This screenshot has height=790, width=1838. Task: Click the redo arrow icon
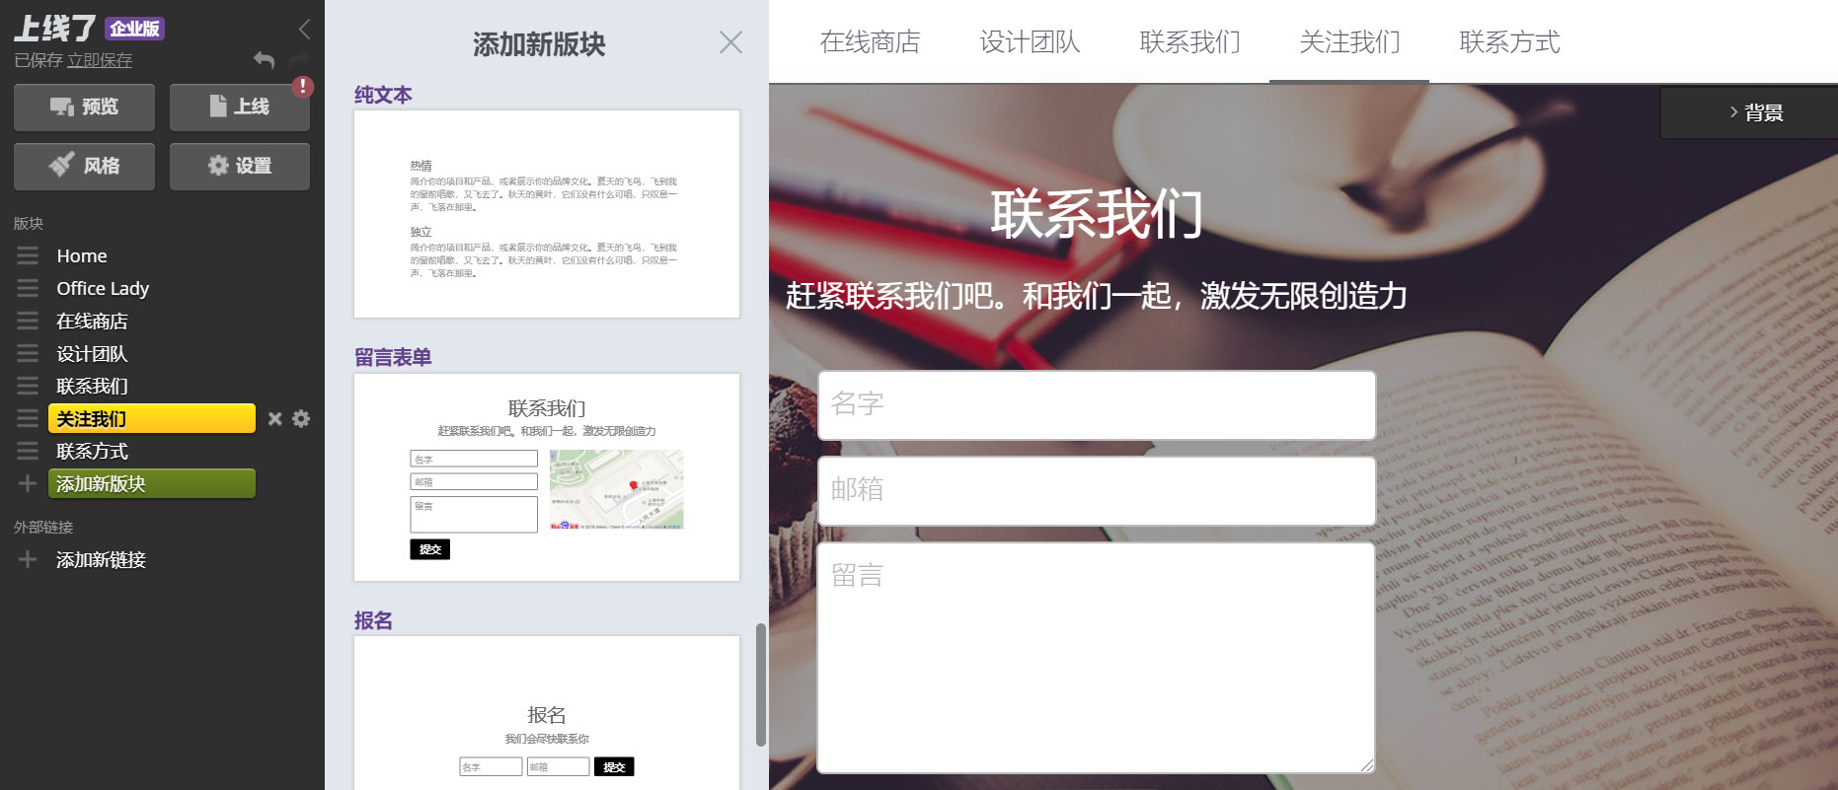click(x=299, y=60)
